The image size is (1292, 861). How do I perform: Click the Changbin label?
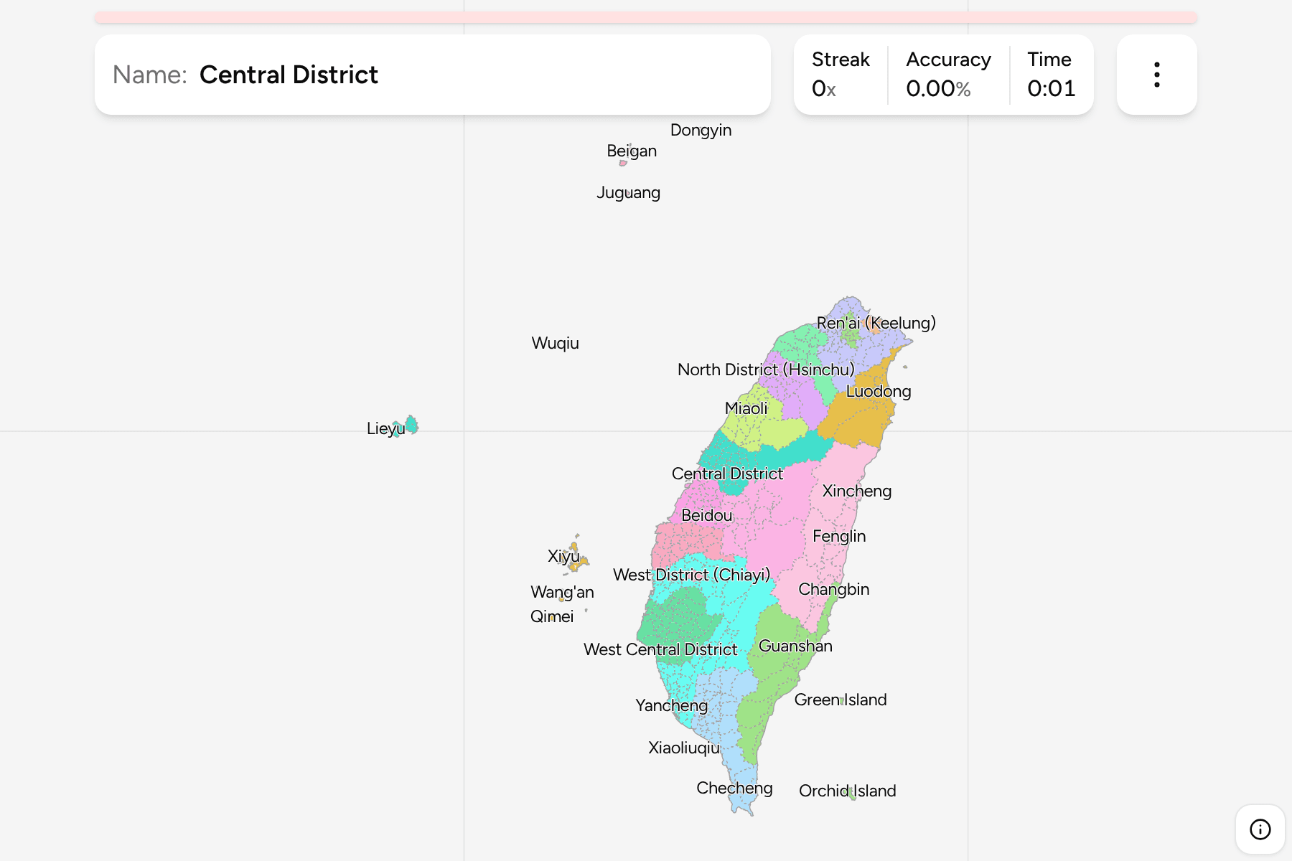coord(833,590)
